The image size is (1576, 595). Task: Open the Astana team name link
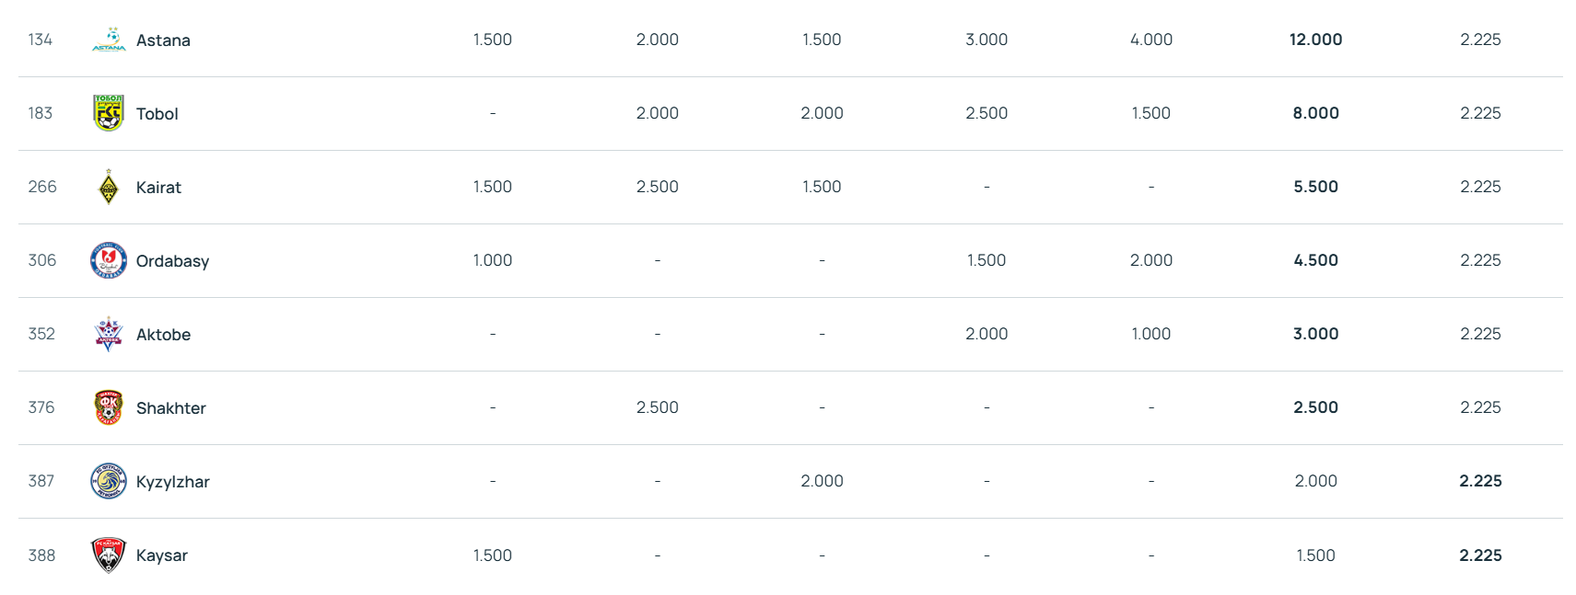click(163, 40)
